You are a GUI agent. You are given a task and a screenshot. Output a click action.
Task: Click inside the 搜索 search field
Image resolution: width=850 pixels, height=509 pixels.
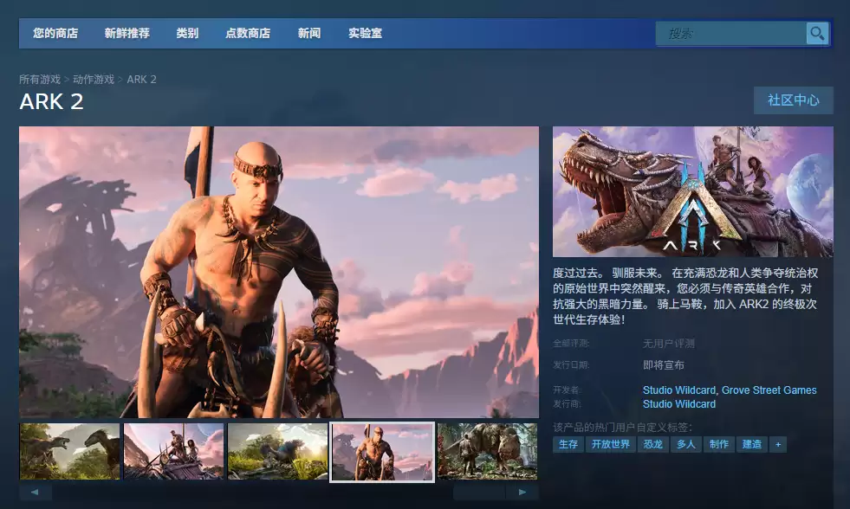[x=732, y=34]
